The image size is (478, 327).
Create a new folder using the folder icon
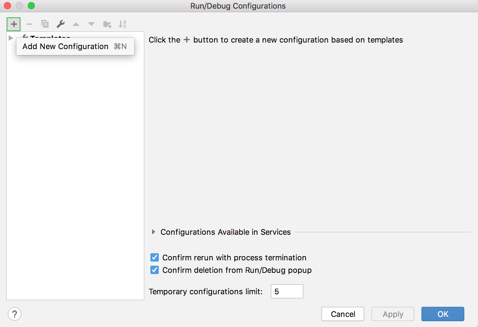pyautogui.click(x=107, y=24)
